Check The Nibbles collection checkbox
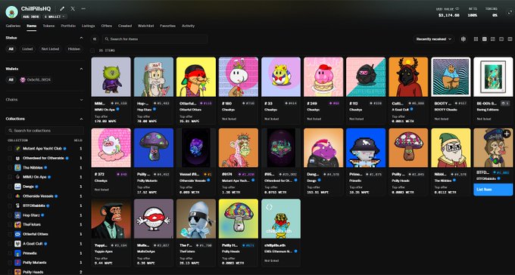 tap(10, 168)
